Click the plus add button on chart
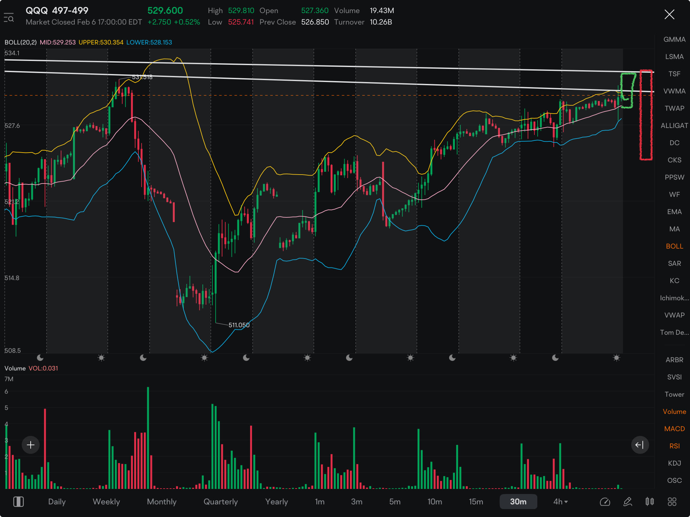690x517 pixels. (x=31, y=445)
